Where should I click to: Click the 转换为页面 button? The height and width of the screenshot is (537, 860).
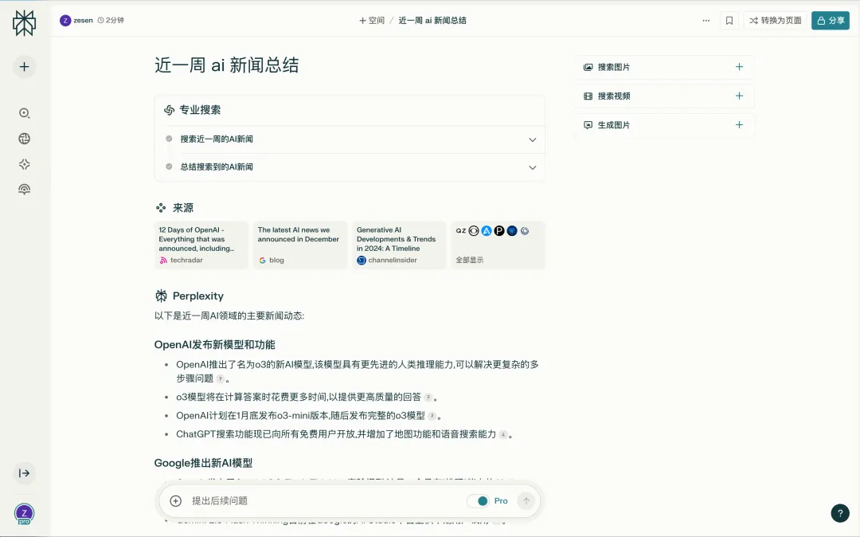(776, 20)
